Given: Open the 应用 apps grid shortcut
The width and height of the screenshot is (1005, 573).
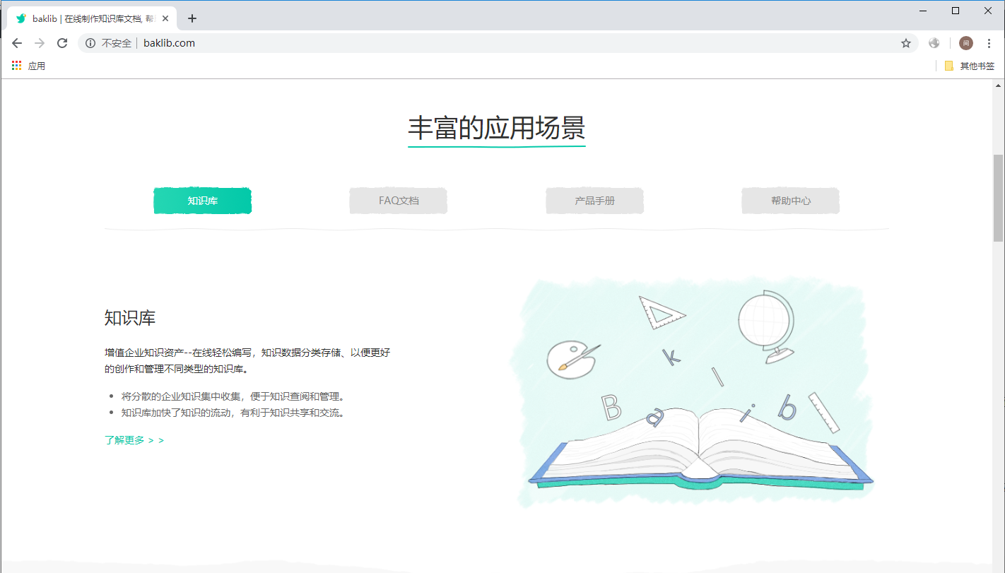Looking at the screenshot, I should [28, 66].
